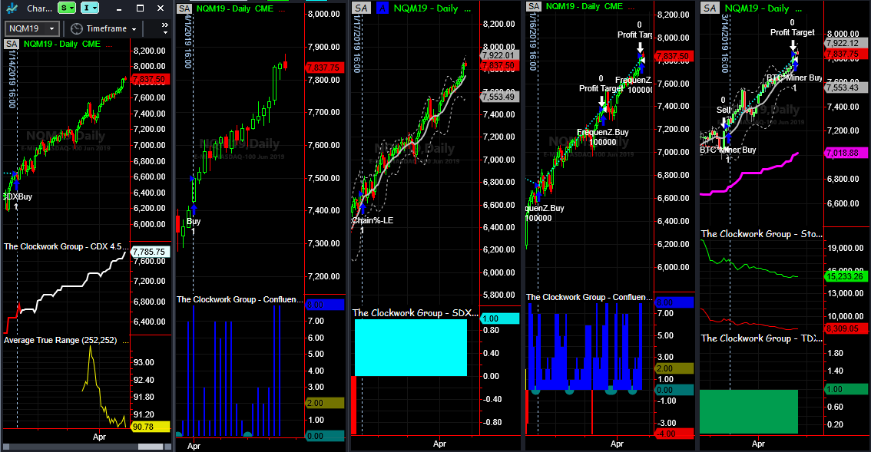Click the 1/14/2019 16:00 date marker label
This screenshot has width=871, height=452.
coord(12,79)
